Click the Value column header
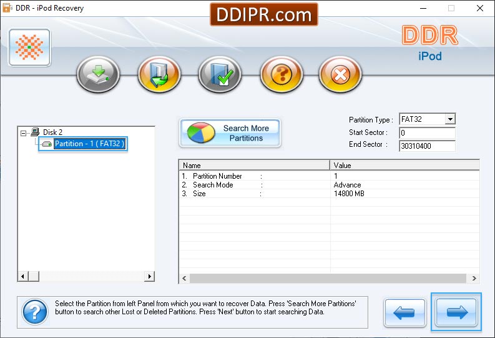 (405, 165)
